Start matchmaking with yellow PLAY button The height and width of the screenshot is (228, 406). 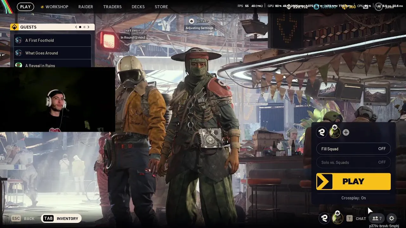pyautogui.click(x=353, y=181)
